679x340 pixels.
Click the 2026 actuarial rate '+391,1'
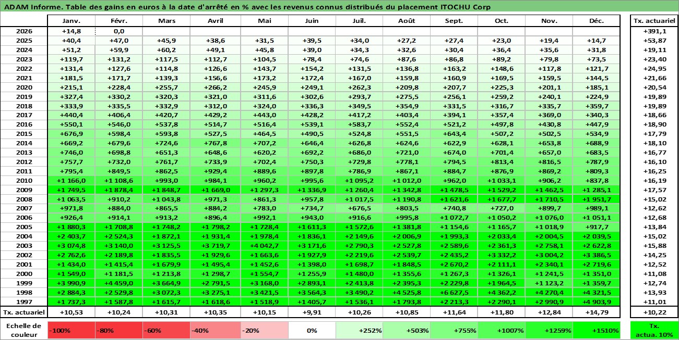click(654, 31)
